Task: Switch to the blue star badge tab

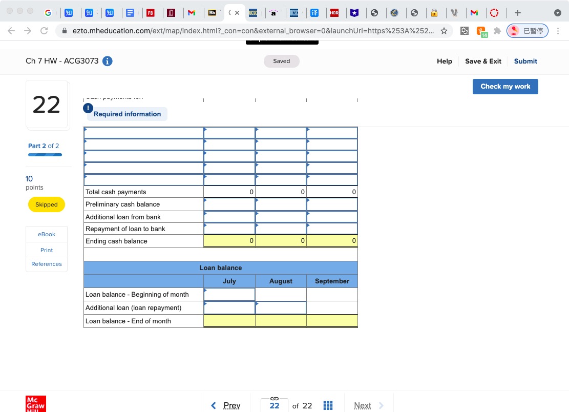Action: pyautogui.click(x=354, y=13)
